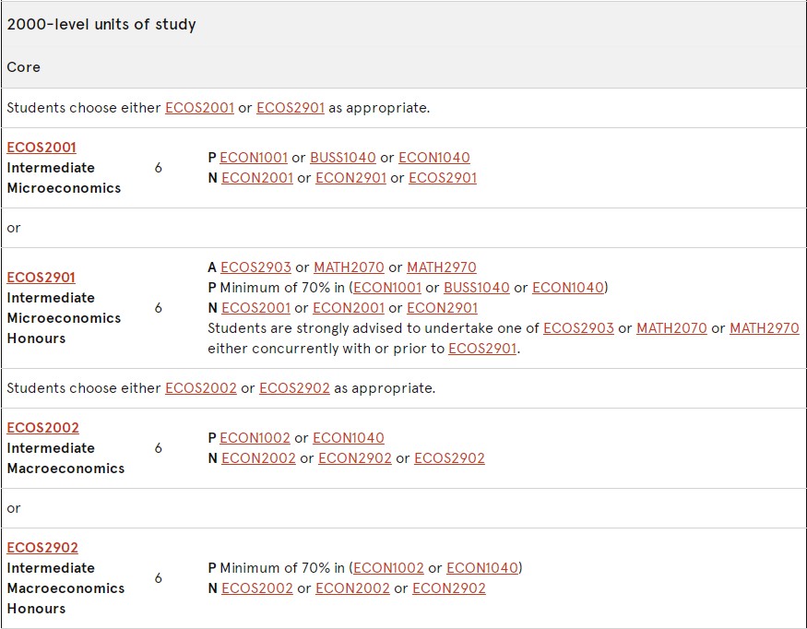The width and height of the screenshot is (807, 629).
Task: Click ECOS2903 in the assumed knowledge line
Action: click(255, 267)
